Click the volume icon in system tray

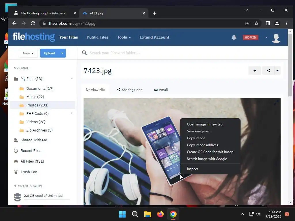click(258, 214)
